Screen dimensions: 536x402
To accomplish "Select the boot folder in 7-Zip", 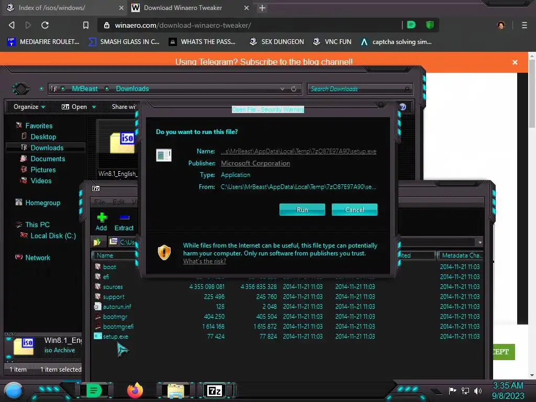I will click(109, 266).
